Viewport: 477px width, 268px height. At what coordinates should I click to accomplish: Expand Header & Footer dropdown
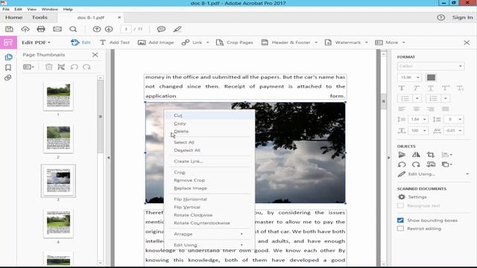coord(316,42)
